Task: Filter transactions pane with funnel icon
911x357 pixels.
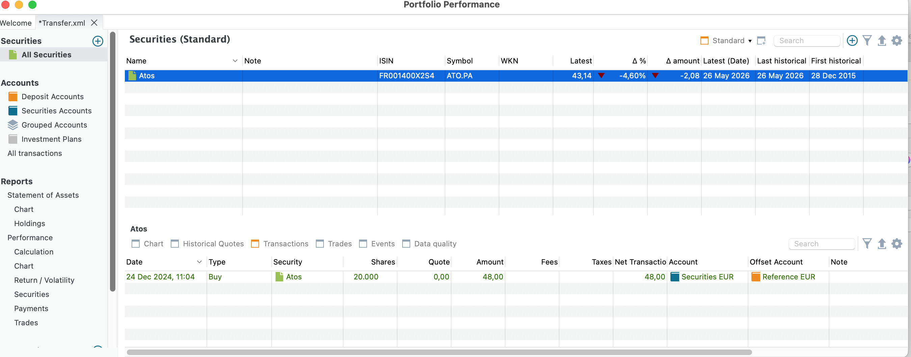Action: [x=867, y=243]
